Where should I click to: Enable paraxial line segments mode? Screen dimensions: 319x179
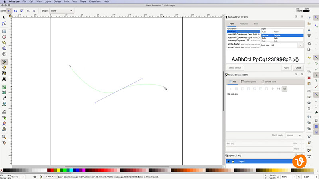[34, 11]
